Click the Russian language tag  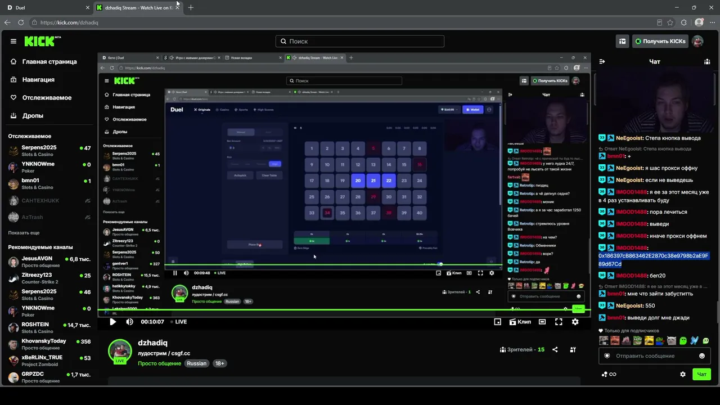point(197,363)
